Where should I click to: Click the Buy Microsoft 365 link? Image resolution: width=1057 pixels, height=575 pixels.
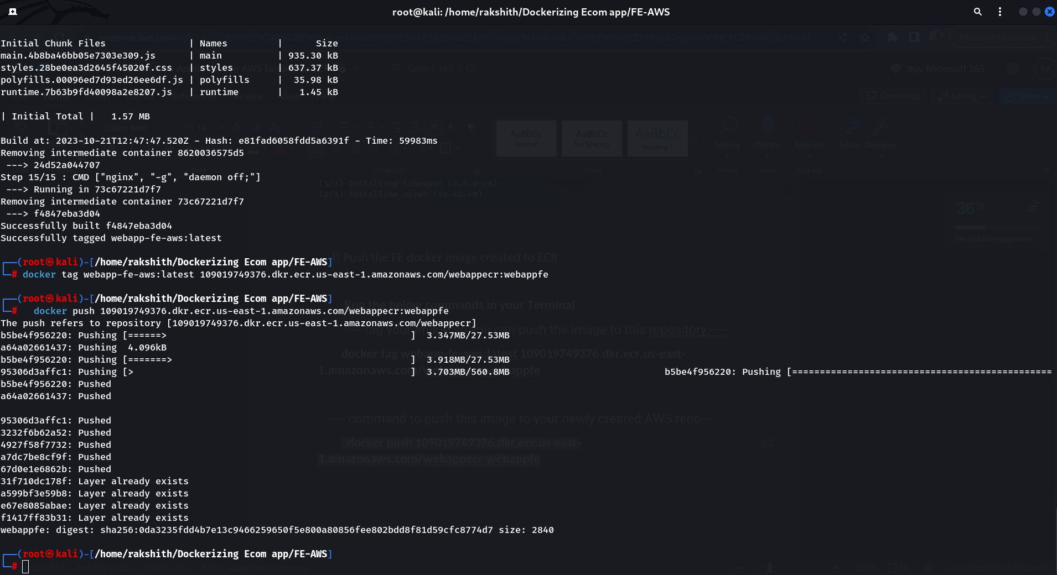click(x=945, y=69)
